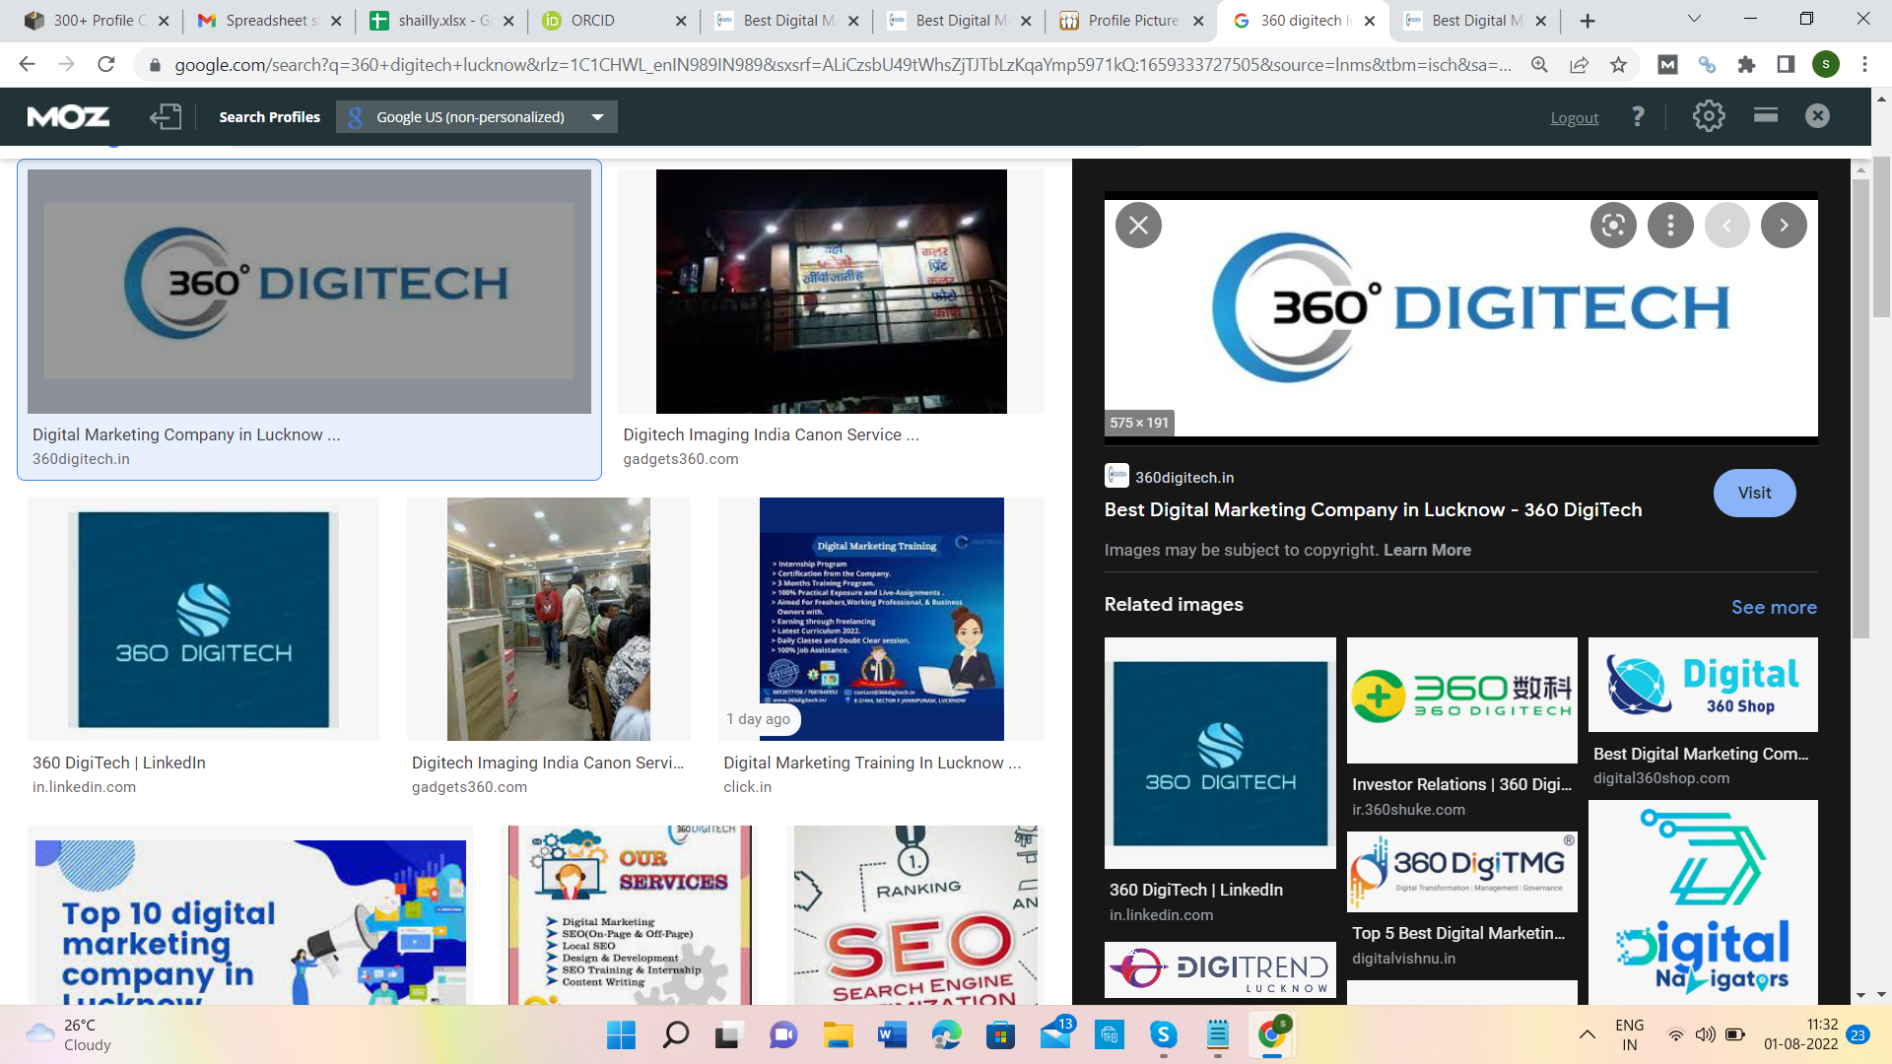Open 360 DigiTech LinkedIn thumbnail

click(203, 619)
